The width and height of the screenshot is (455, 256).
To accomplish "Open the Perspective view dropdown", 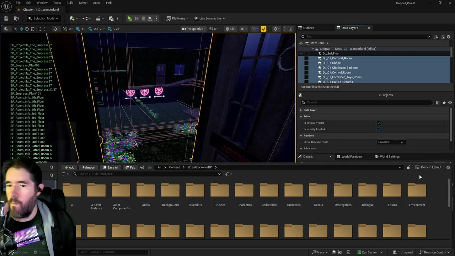I will coord(194,29).
